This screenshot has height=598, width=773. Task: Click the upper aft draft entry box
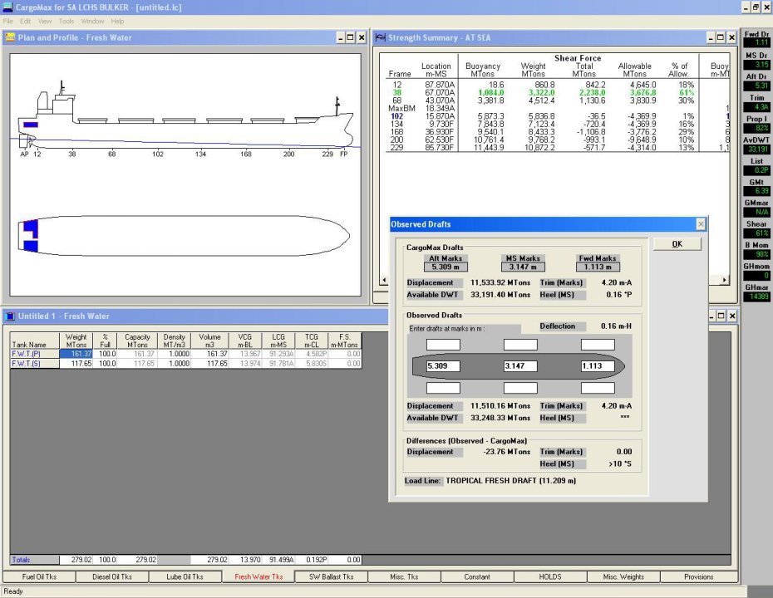click(443, 345)
